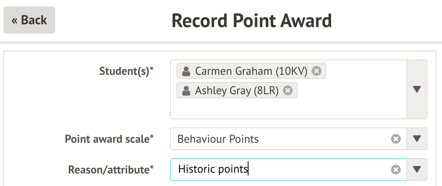Viewport: 442px width, 186px height.
Task: Go back using the « Back button
Action: (29, 20)
